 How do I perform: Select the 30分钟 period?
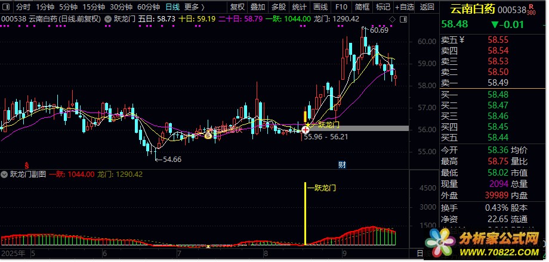(x=121, y=7)
